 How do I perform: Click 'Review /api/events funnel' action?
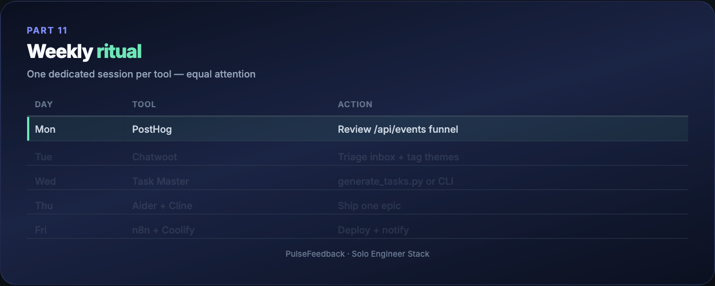[398, 129]
